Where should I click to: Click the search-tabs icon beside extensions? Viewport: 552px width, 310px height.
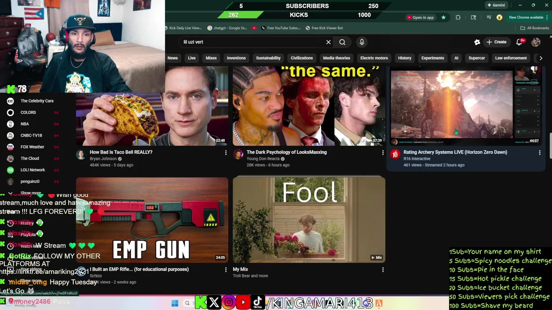pos(474,17)
